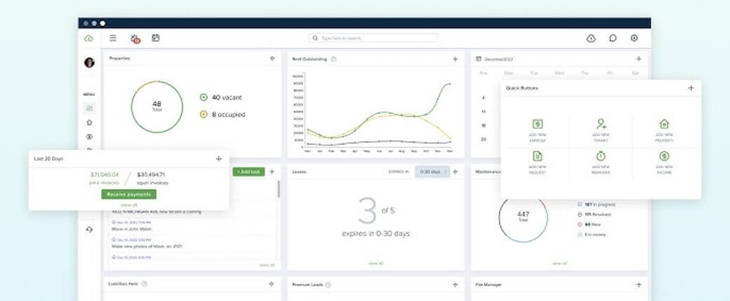Select the home icon in sidebar menu
The image size is (730, 301).
[x=89, y=122]
